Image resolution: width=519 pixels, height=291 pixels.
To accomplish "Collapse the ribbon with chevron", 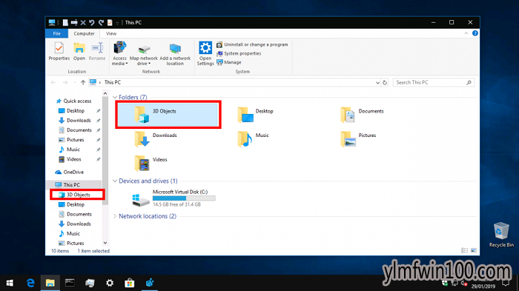I will click(x=466, y=33).
